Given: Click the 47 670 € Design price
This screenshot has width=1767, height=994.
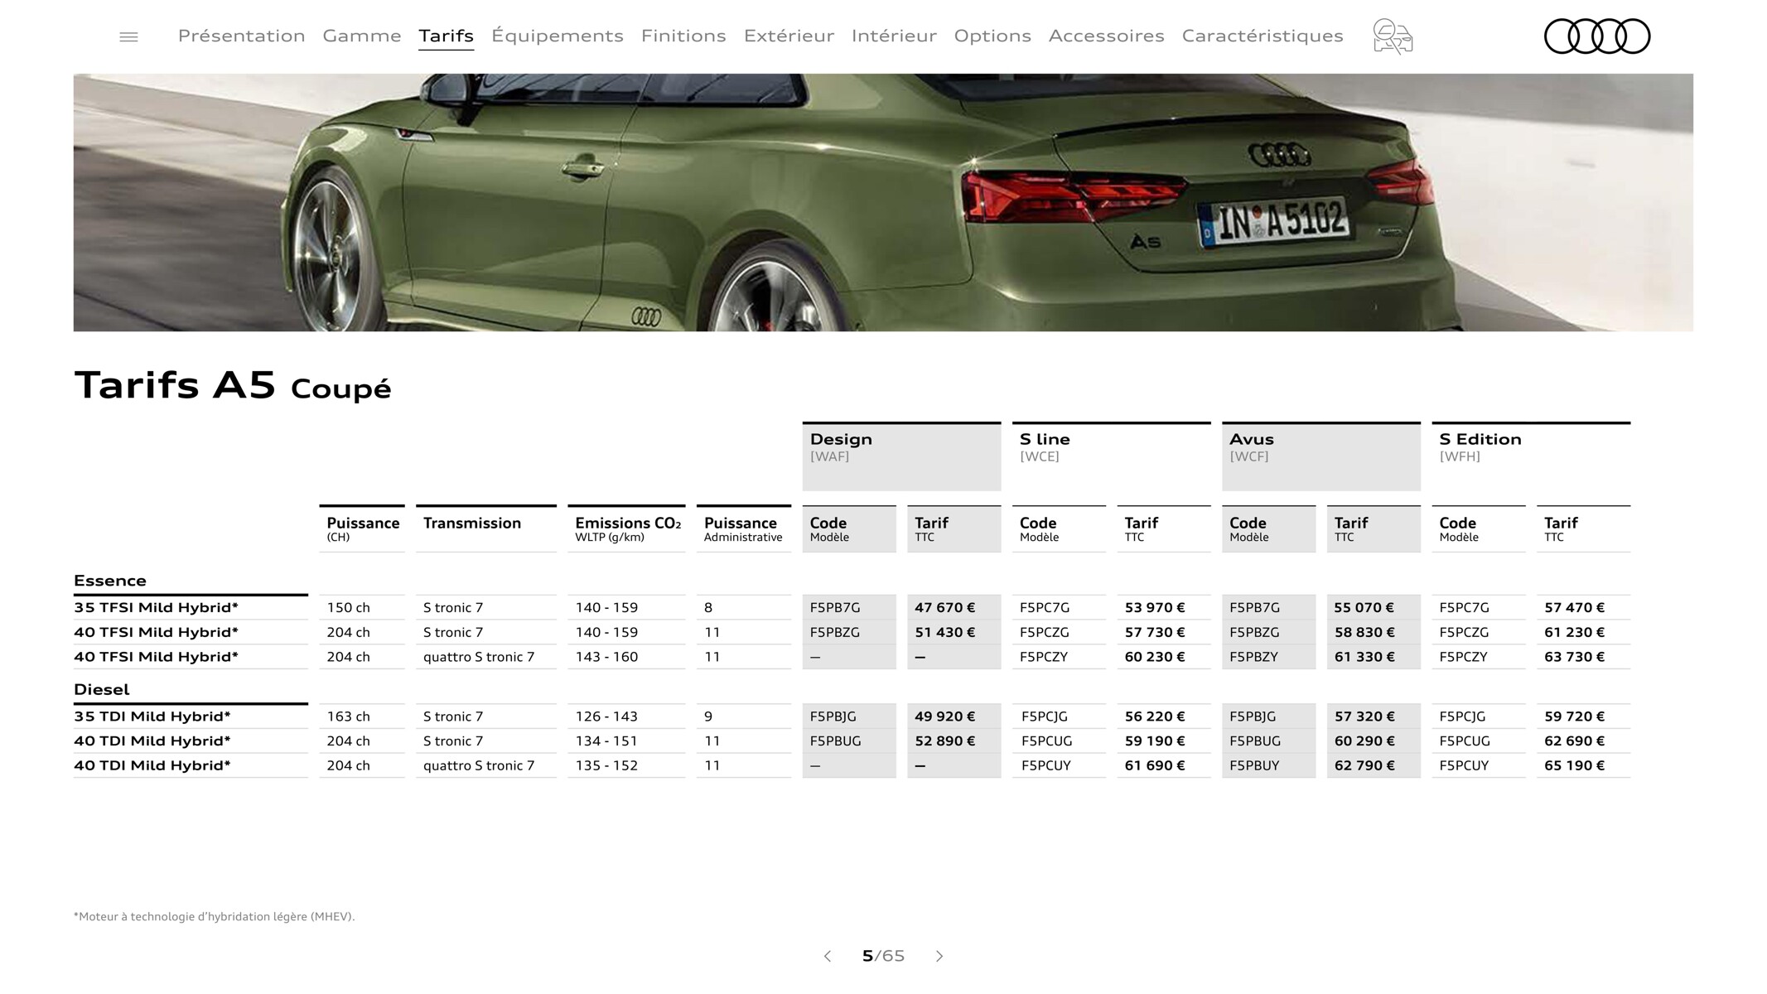Looking at the screenshot, I should pos(945,607).
